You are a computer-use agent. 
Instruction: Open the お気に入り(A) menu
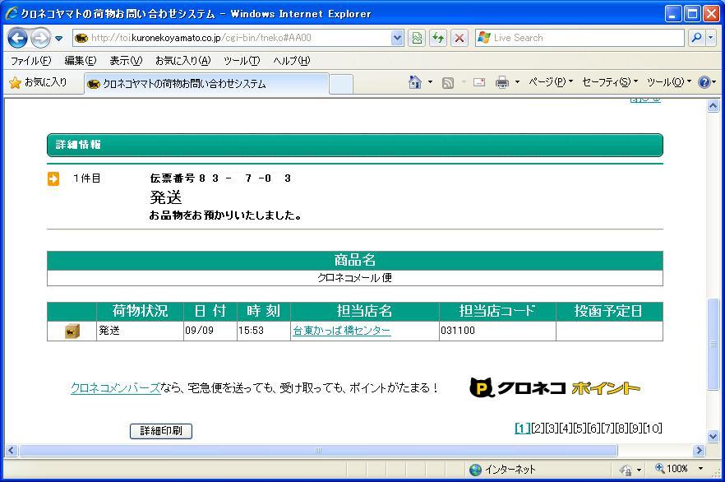(x=183, y=61)
